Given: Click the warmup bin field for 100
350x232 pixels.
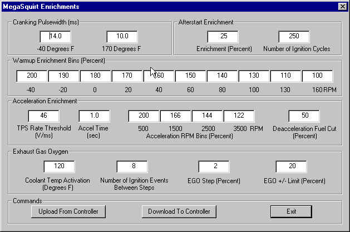Looking at the screenshot, I should pyautogui.click(x=254, y=76).
